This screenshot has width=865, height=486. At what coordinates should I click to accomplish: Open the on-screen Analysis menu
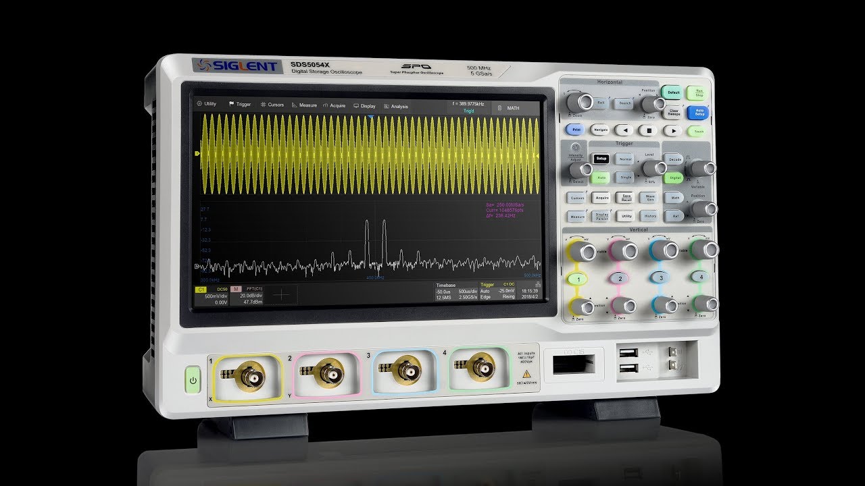click(x=396, y=106)
